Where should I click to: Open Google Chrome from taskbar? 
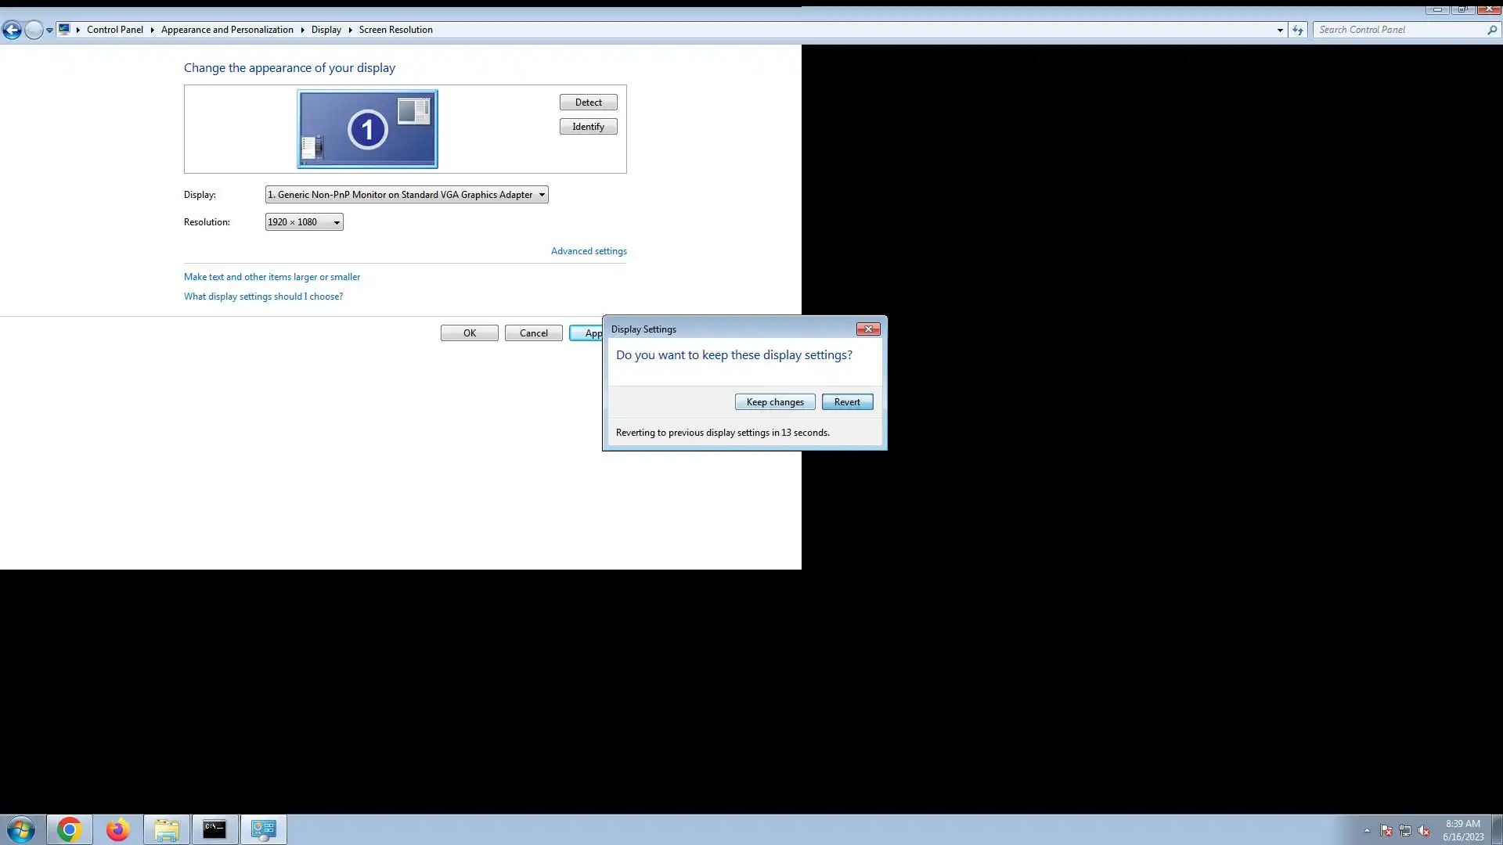pyautogui.click(x=69, y=829)
